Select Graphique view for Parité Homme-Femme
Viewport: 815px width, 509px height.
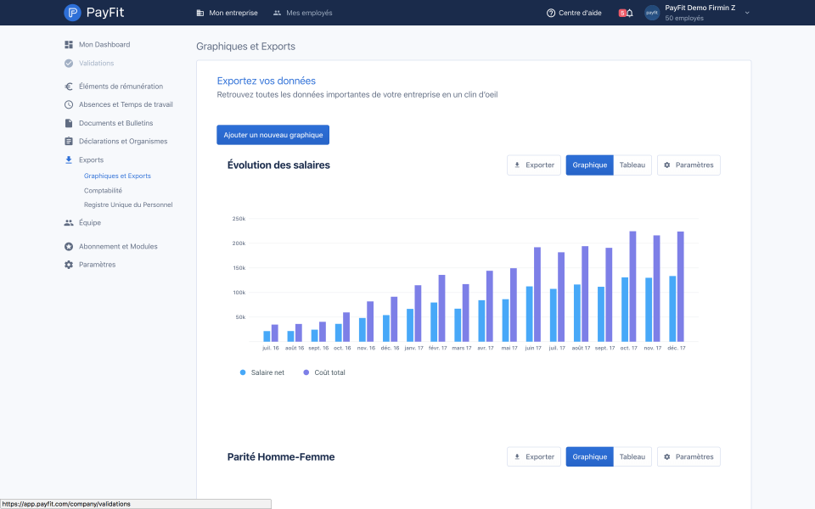coord(589,457)
